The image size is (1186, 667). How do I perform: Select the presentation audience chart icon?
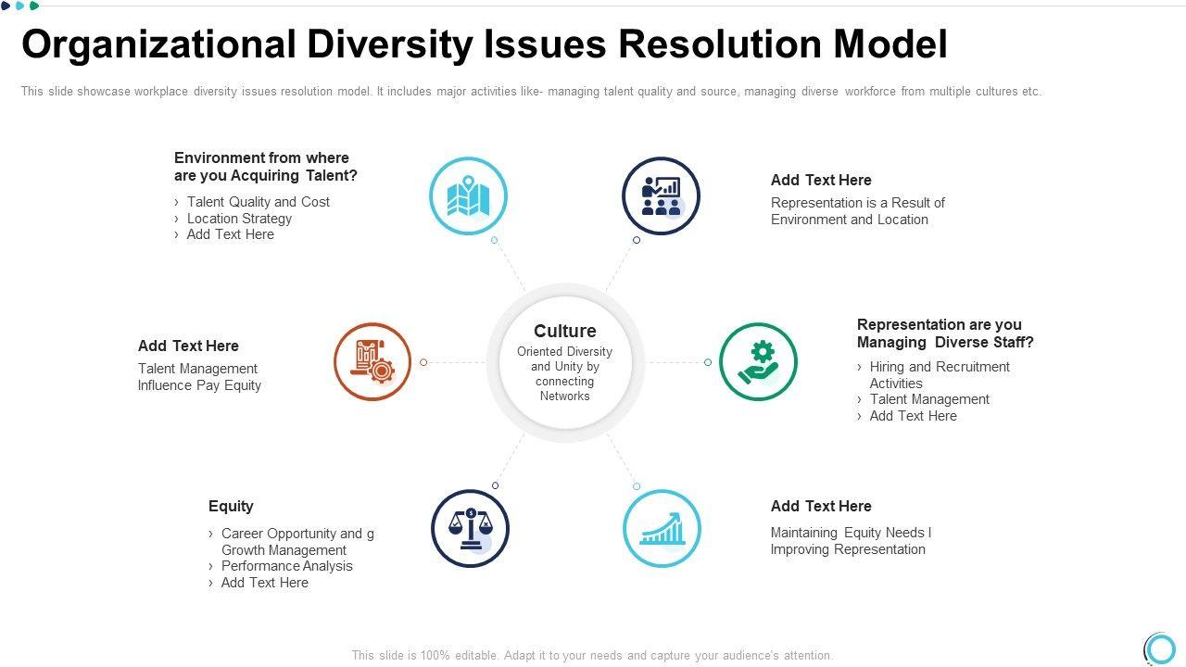click(661, 196)
